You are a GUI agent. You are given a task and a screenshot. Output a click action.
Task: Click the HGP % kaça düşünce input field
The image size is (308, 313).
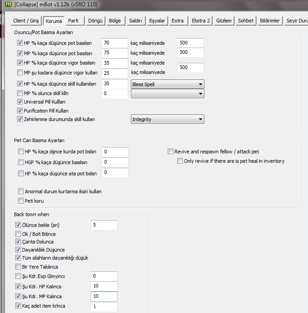[115, 162]
